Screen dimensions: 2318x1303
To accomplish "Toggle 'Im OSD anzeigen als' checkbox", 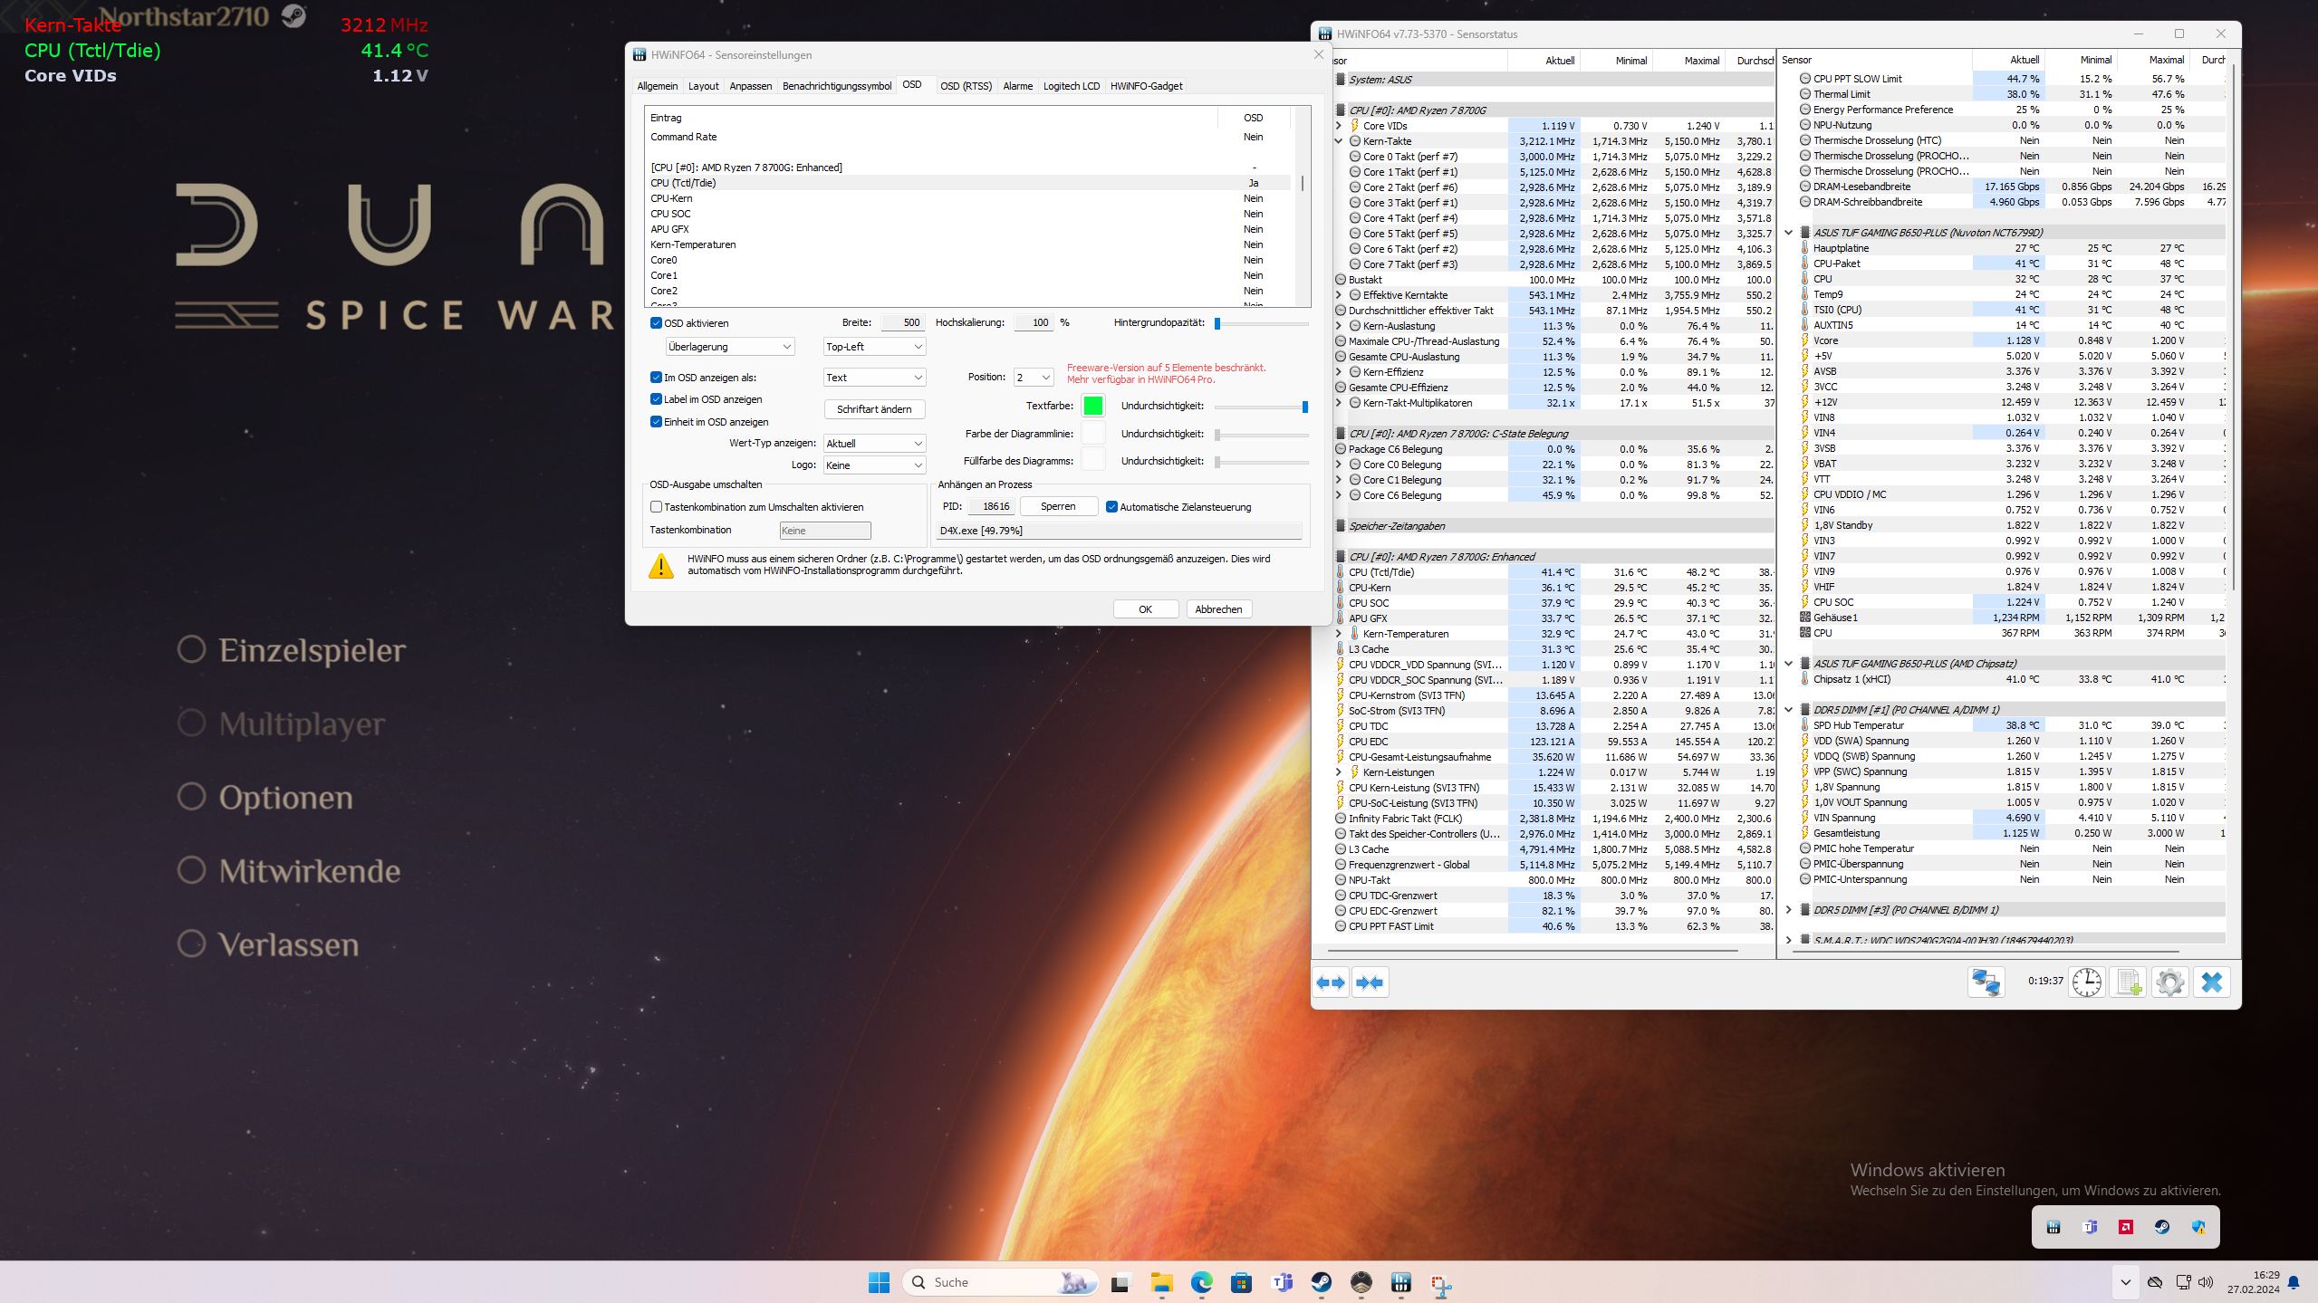I will (x=656, y=378).
